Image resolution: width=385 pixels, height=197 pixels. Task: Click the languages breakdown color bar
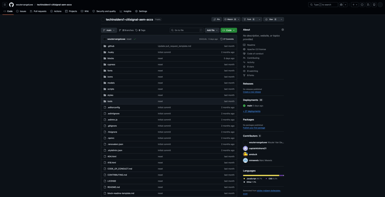click(x=263, y=176)
